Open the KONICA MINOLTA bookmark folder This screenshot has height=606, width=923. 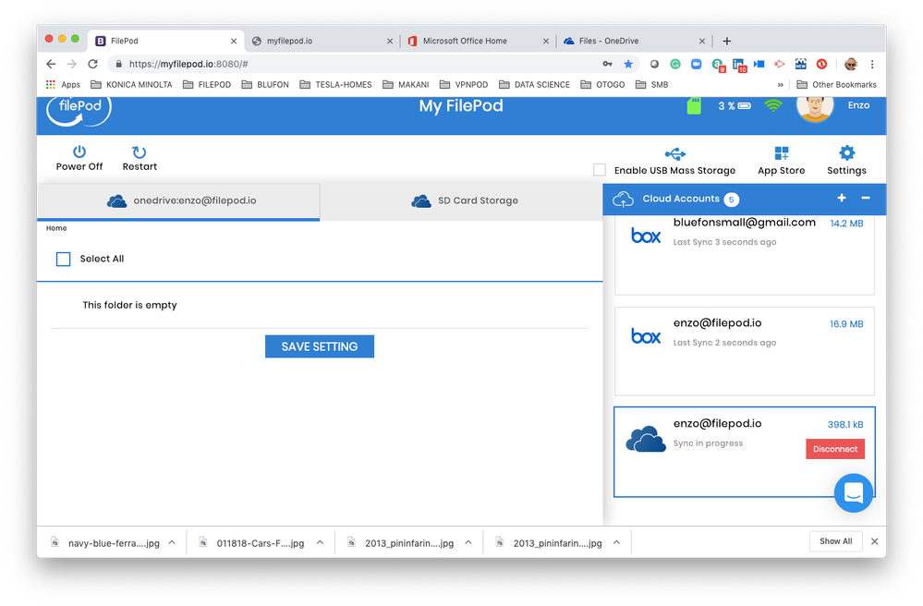pyautogui.click(x=131, y=85)
